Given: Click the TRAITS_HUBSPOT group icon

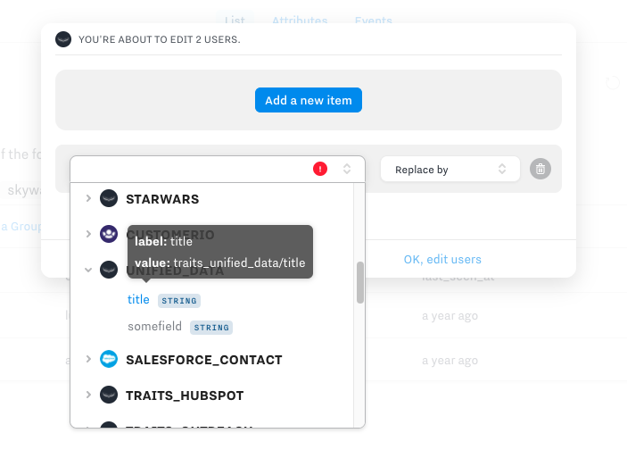Looking at the screenshot, I should pyautogui.click(x=109, y=395).
